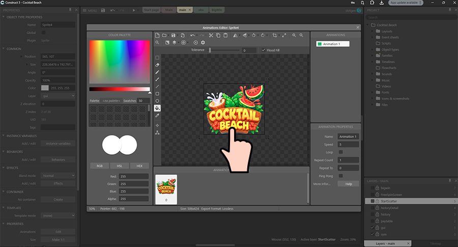The width and height of the screenshot is (458, 247).
Task: Click the Crop icon
Action: click(x=275, y=35)
